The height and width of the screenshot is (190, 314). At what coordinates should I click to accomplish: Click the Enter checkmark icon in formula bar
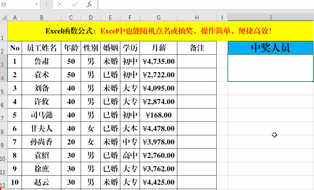tap(75, 4)
